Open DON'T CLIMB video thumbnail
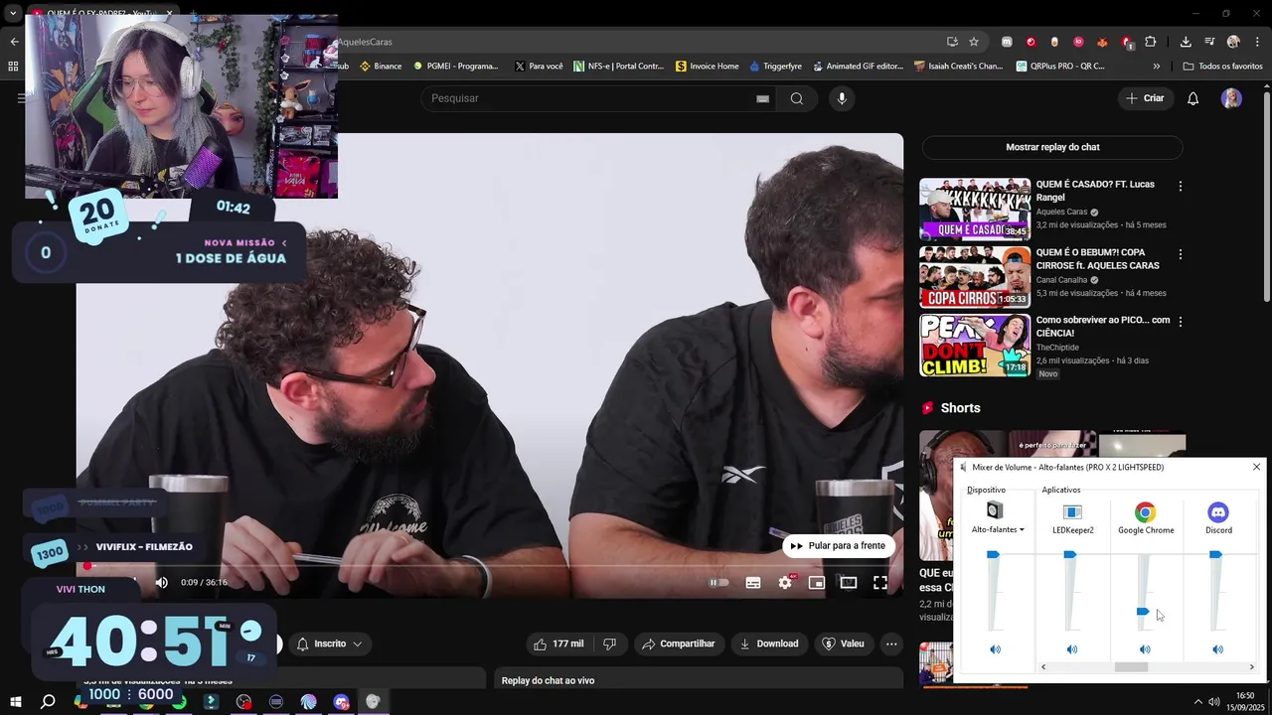 (975, 345)
